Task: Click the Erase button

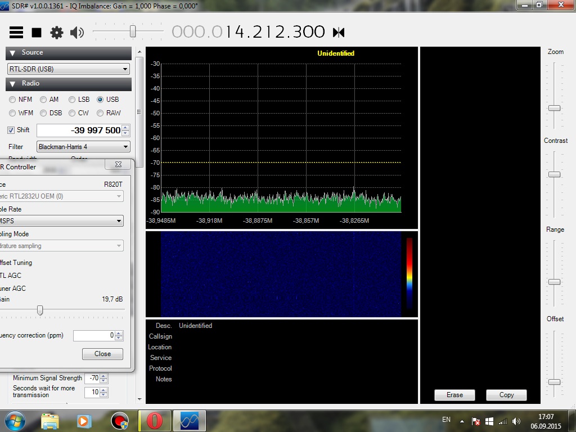Action: coord(454,395)
